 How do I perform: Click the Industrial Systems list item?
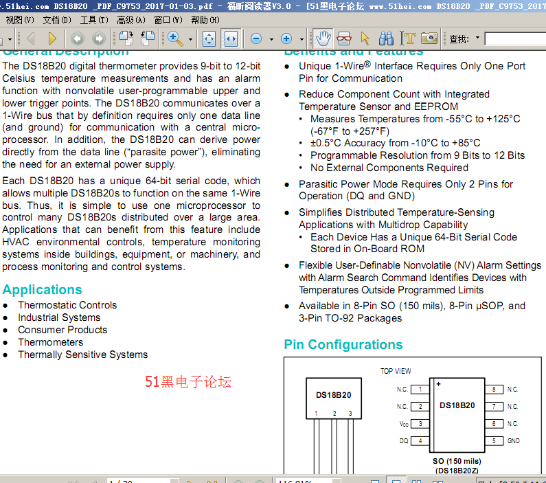pyautogui.click(x=59, y=317)
